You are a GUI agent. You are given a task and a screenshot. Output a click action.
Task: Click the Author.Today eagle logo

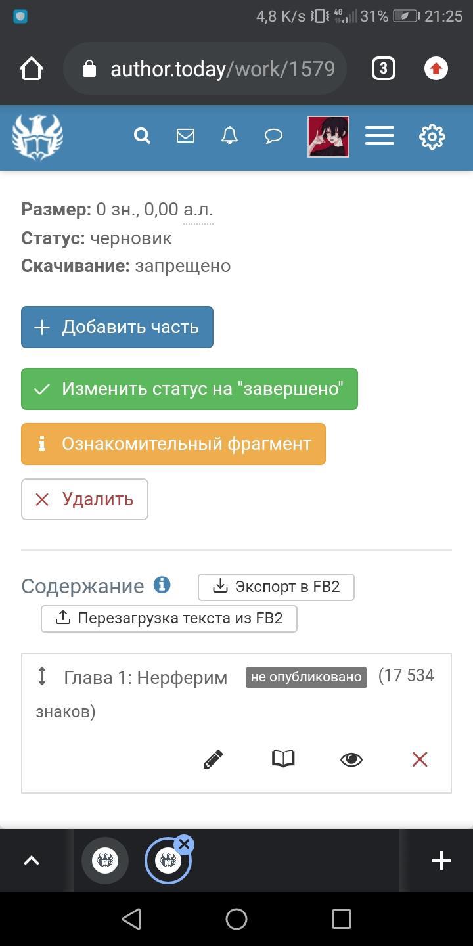click(x=37, y=137)
